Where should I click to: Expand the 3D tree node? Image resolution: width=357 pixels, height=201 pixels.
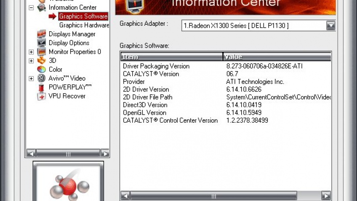[31, 61]
